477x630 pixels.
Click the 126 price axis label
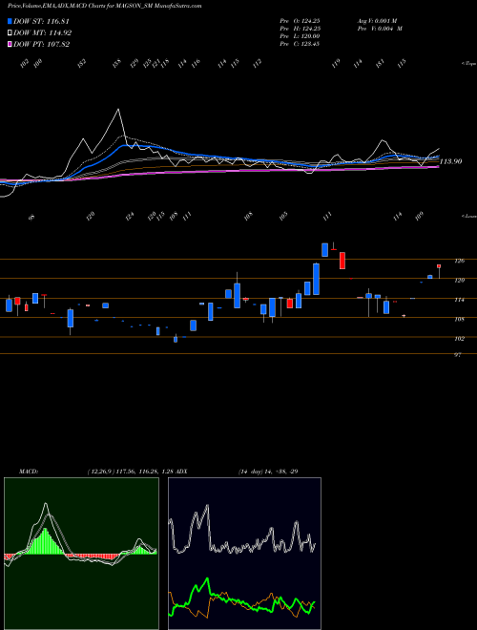459,261
